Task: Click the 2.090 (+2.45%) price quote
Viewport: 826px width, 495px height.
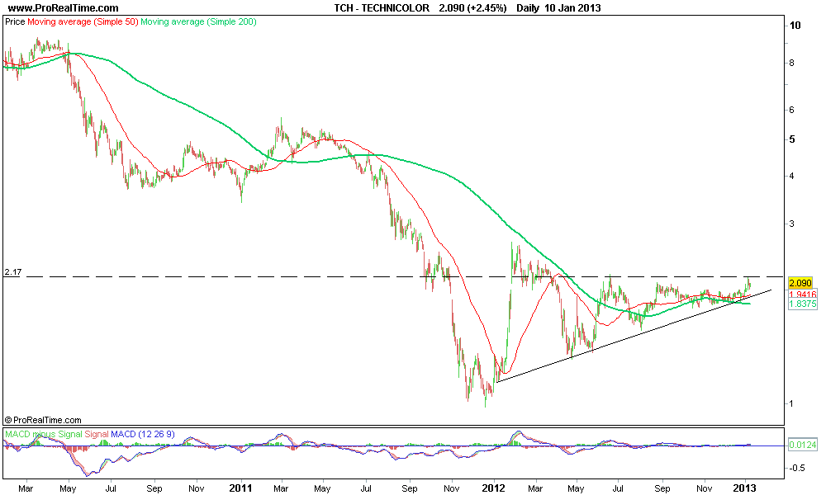Action: point(472,8)
